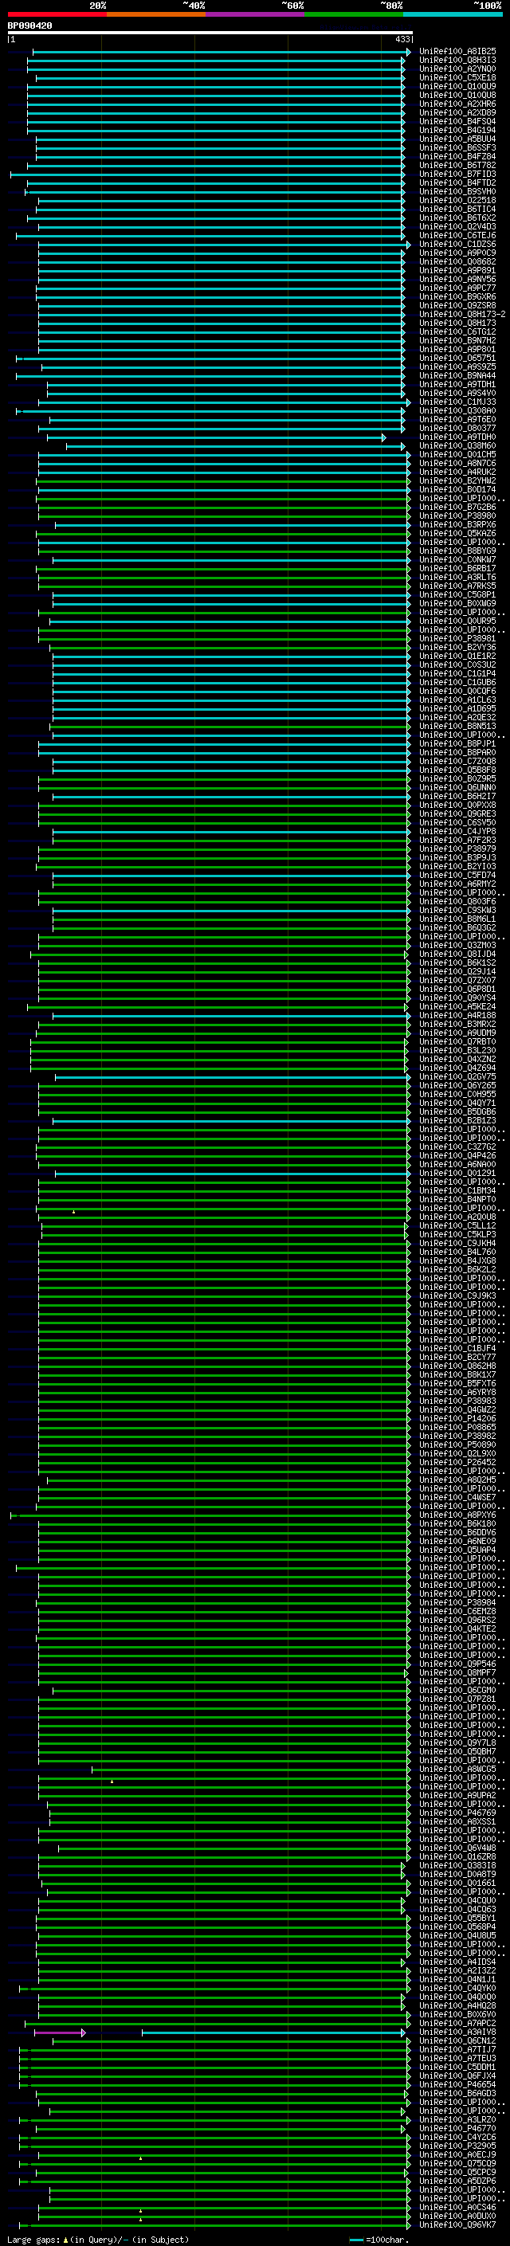Select hit label UniRef100_Q5CPC9
Image resolution: width=510 pixels, height=2246 pixels.
[457, 2172]
